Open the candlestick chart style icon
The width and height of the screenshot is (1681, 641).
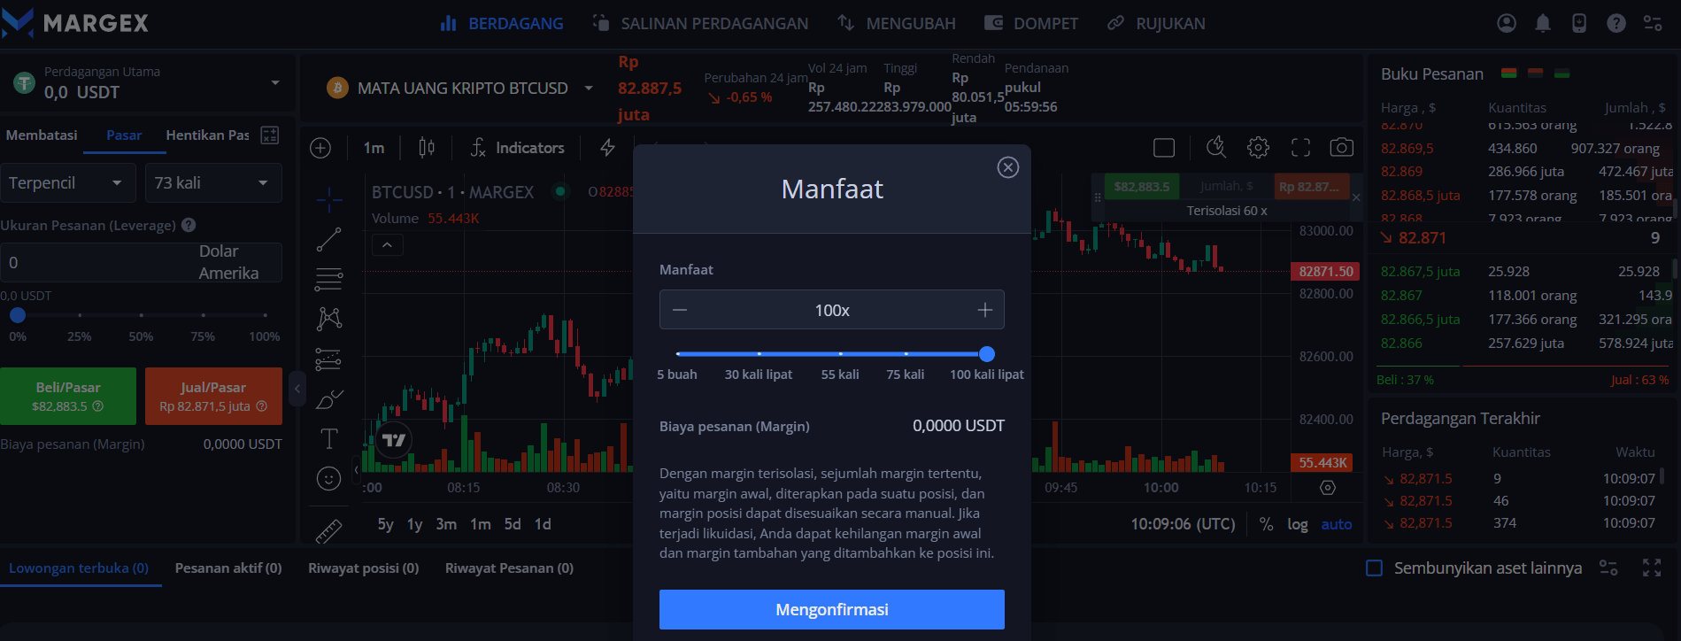point(427,148)
